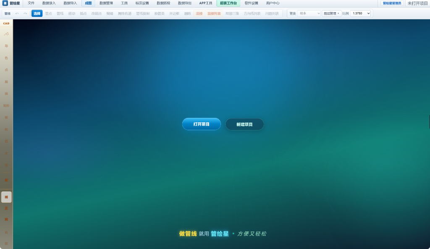
Task: Select the 矩形 rectangle sidebar tool
Action: click(6, 105)
